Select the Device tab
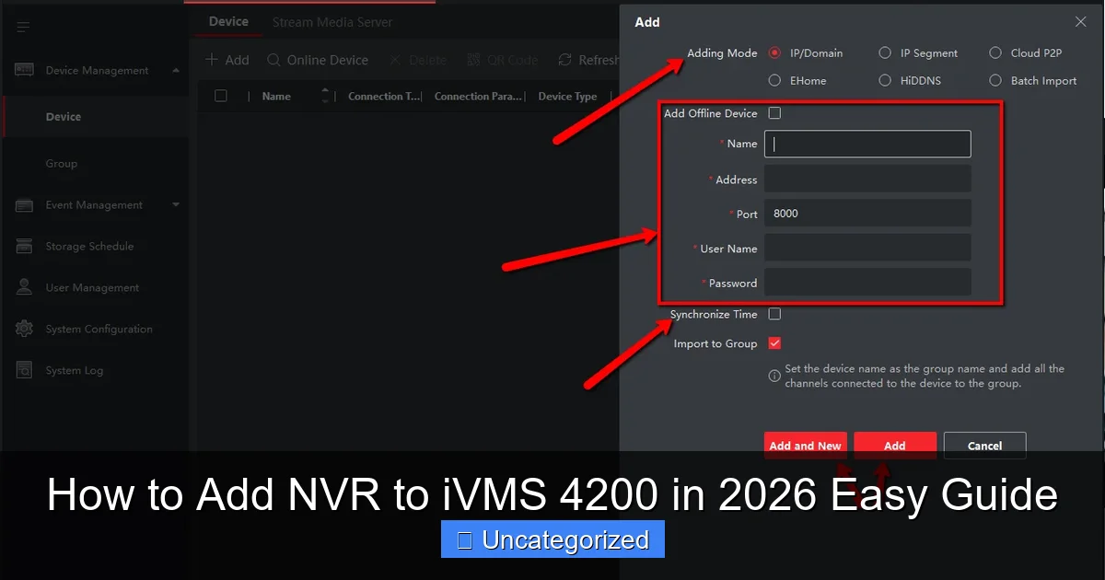The width and height of the screenshot is (1105, 580). point(227,21)
